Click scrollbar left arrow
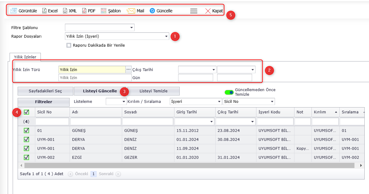This screenshot has height=194, width=369. point(21,166)
